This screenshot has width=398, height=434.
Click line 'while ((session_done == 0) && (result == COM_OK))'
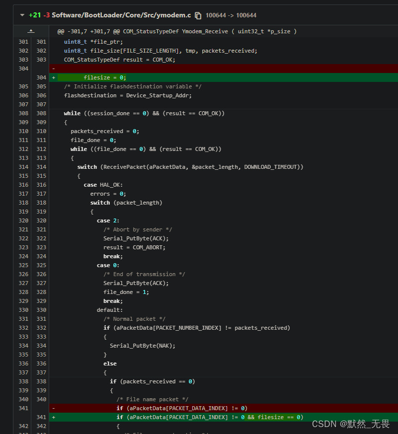click(144, 113)
